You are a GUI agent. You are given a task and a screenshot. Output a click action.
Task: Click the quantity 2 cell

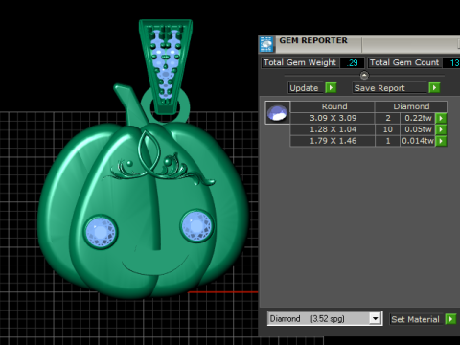(387, 118)
